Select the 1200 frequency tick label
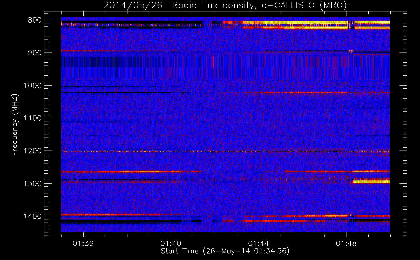Image resolution: width=420 pixels, height=260 pixels. tap(32, 151)
